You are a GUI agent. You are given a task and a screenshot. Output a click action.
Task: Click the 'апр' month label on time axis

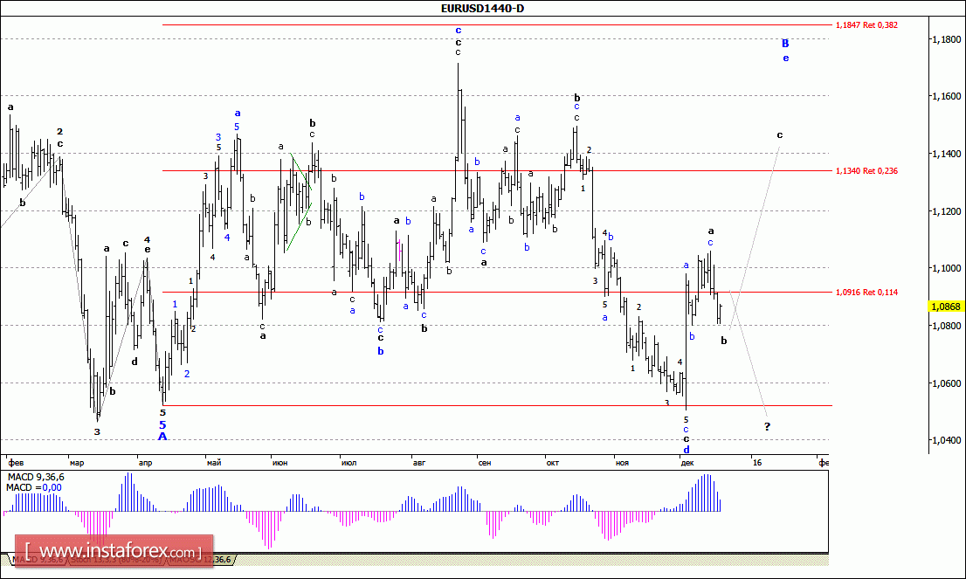click(145, 463)
